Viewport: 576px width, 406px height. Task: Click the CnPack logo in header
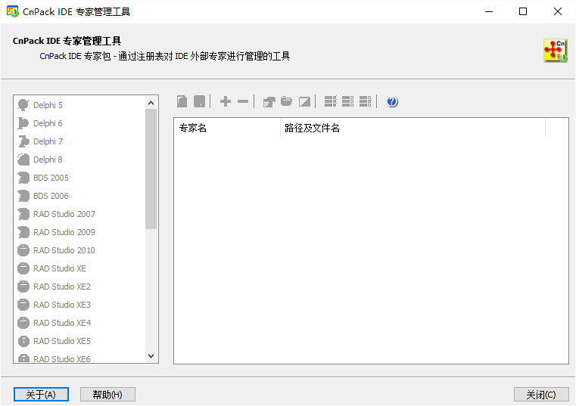(556, 51)
